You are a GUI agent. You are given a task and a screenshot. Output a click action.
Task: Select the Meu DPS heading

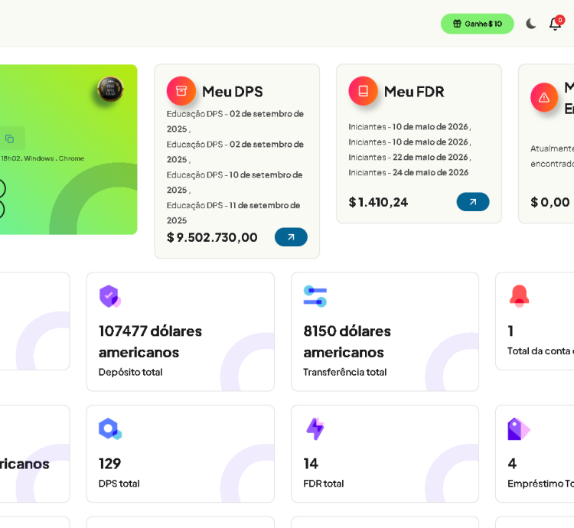(233, 92)
